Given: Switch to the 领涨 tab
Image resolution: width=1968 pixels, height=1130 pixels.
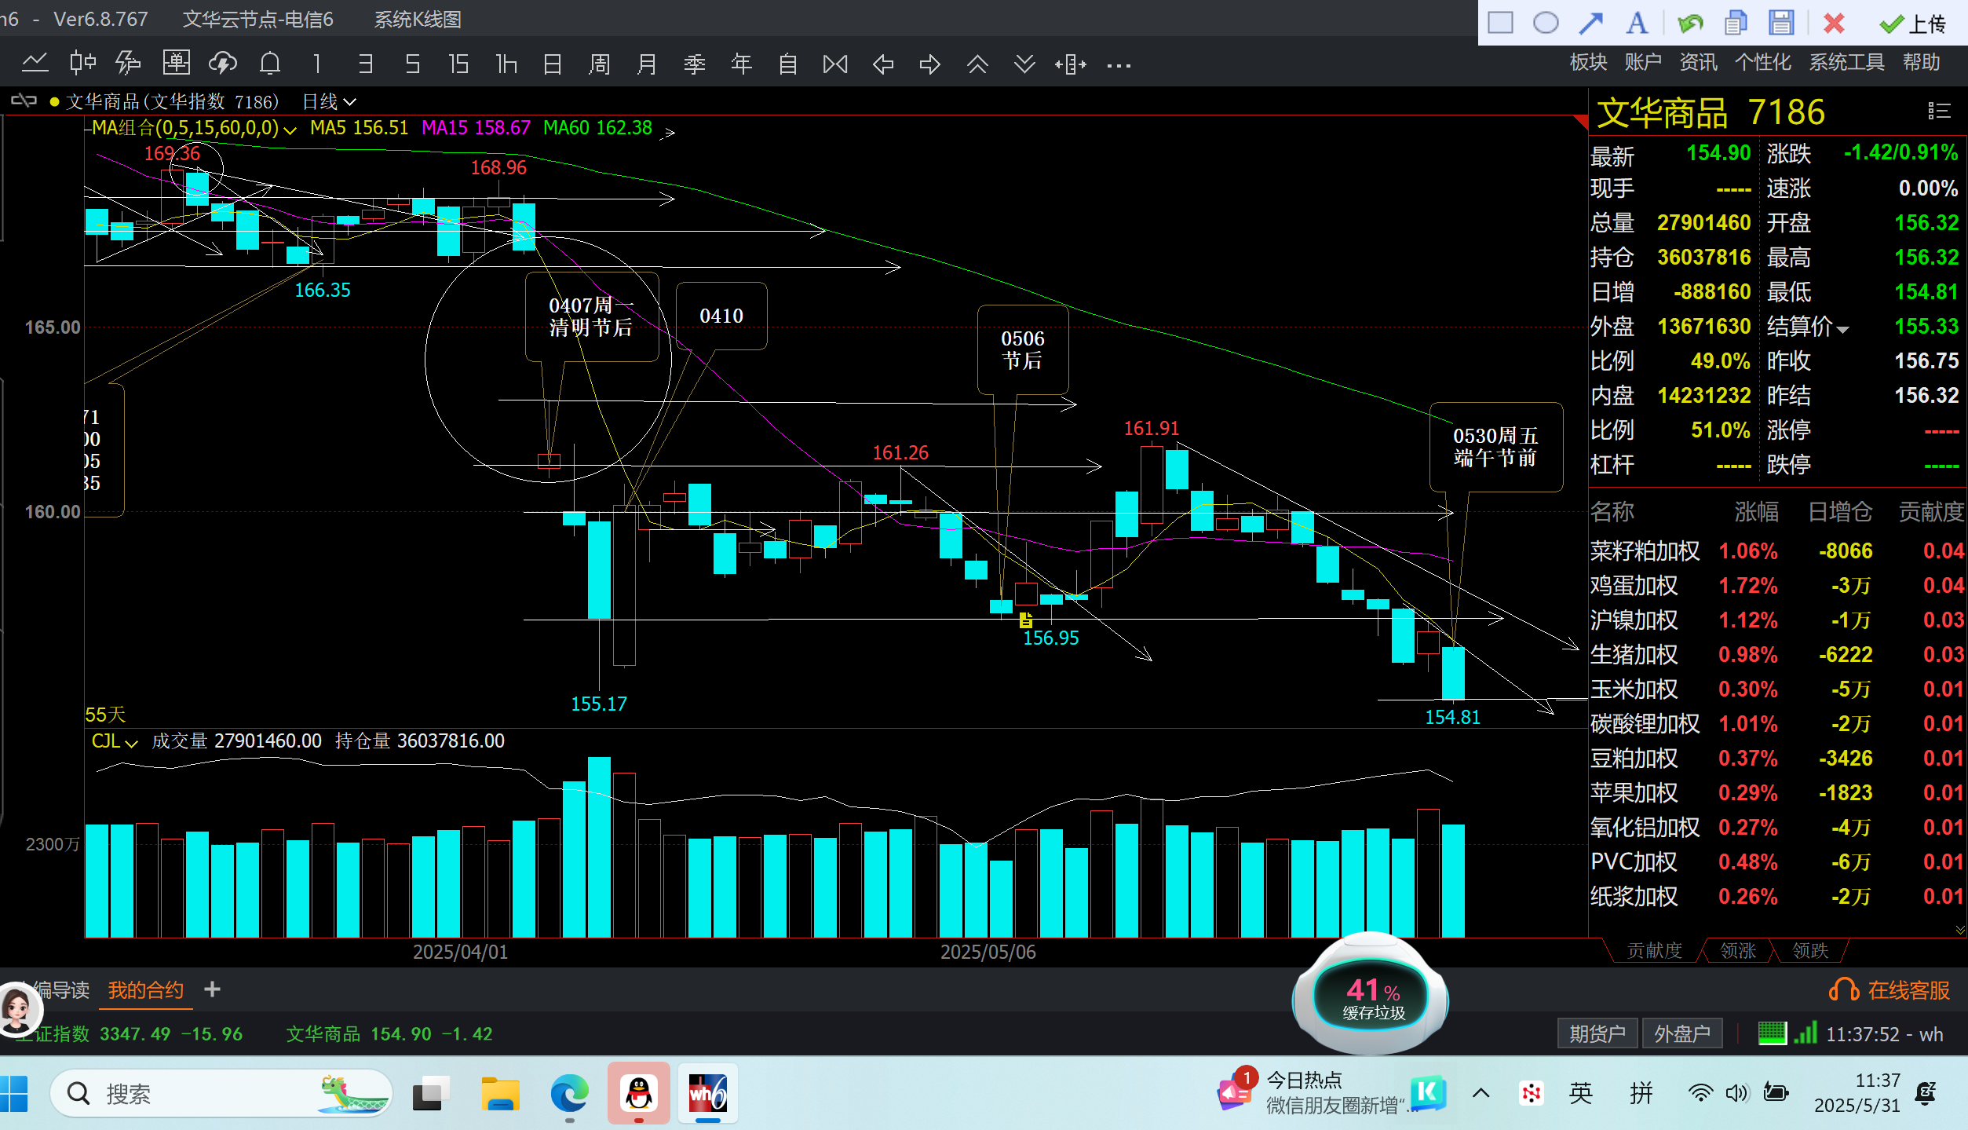Looking at the screenshot, I should pos(1737,950).
